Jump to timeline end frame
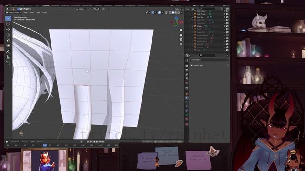This screenshot has width=305, height=171. (103, 142)
